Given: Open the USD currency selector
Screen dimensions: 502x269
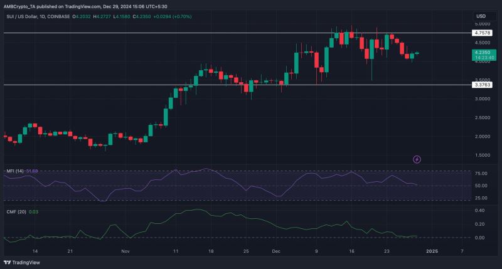Looking at the screenshot, I should (481, 16).
